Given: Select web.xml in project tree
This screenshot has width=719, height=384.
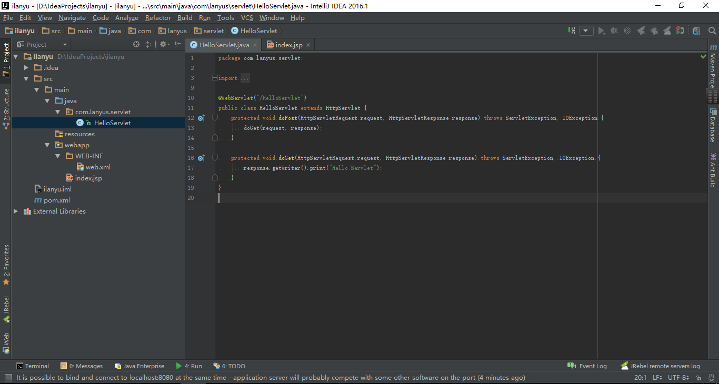Looking at the screenshot, I should tap(94, 167).
